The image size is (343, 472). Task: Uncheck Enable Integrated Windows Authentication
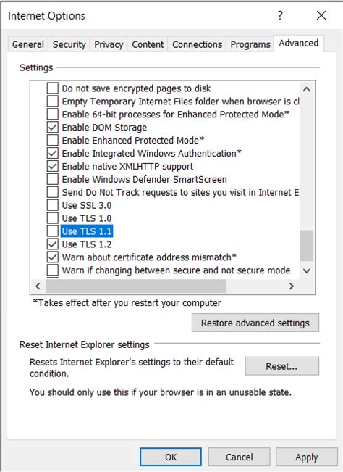click(x=53, y=153)
